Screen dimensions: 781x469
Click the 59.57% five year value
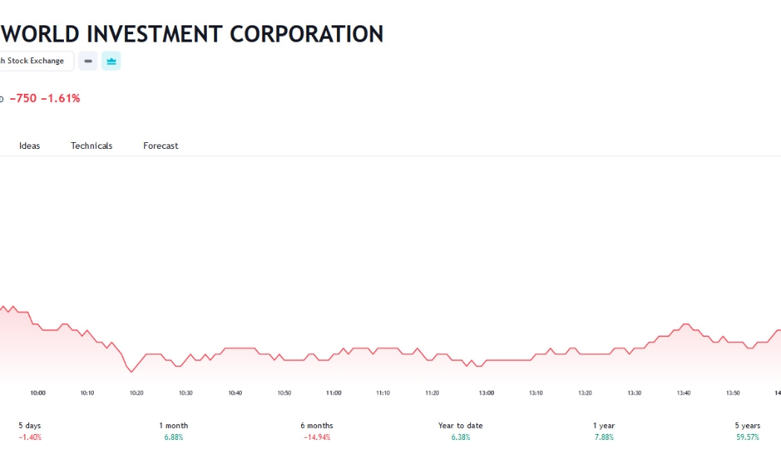coord(748,437)
